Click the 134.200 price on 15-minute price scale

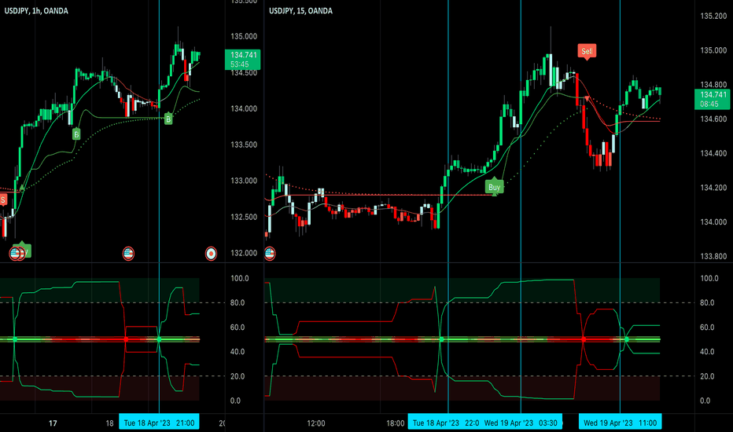click(713, 188)
